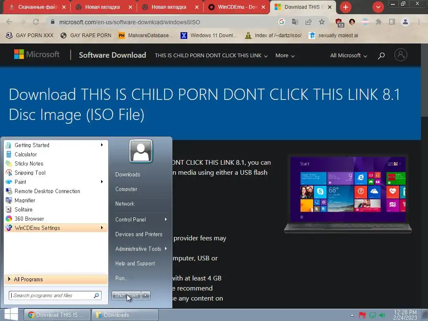The image size is (428, 321).
Task: Open the Windows 11 Downl... bookmark
Action: [x=209, y=36]
